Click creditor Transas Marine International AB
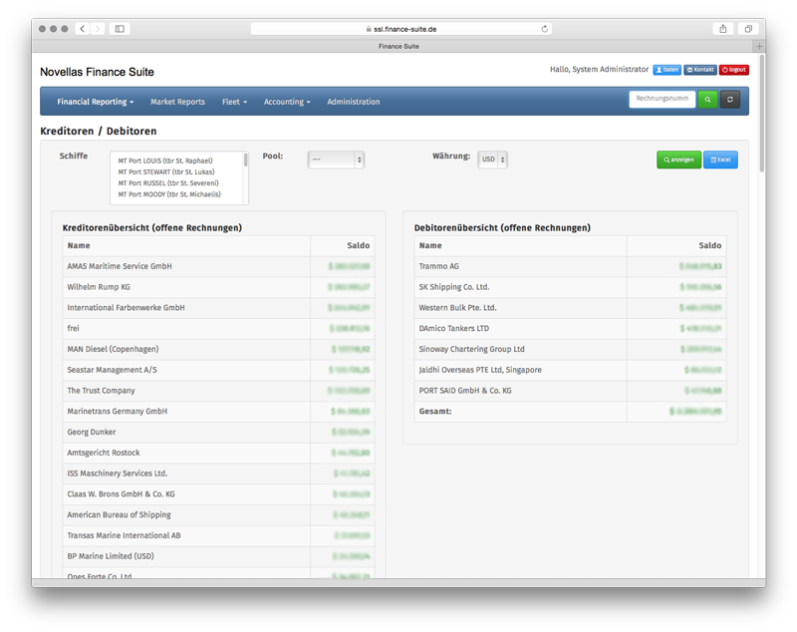797x632 pixels. pos(124,535)
